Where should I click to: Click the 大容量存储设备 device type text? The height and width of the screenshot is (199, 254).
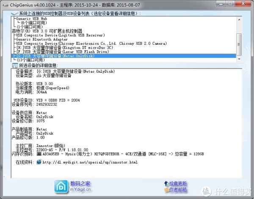[57, 76]
